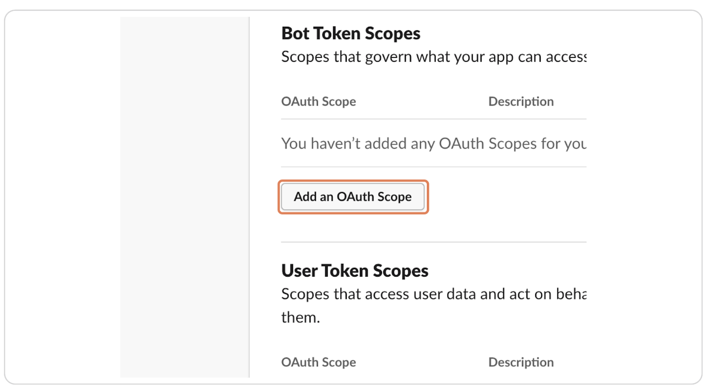Viewport: 708px width, 391px height.
Task: Click the Description column header under User Token Scopes
Action: pos(521,362)
